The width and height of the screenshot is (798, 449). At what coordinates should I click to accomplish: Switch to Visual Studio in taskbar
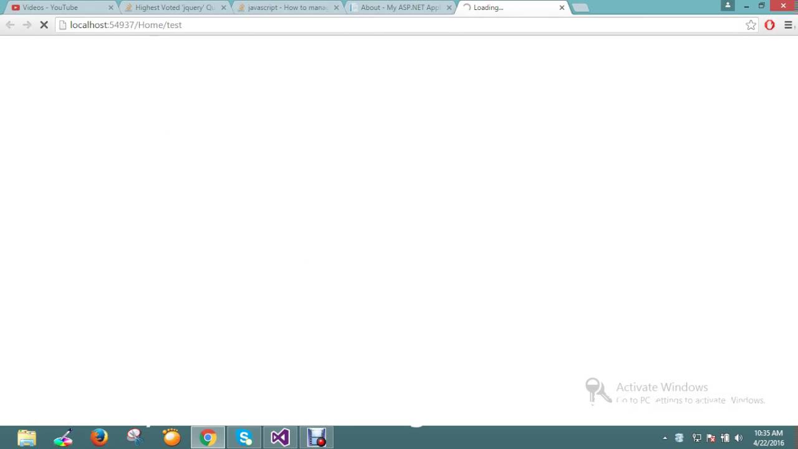pos(280,438)
